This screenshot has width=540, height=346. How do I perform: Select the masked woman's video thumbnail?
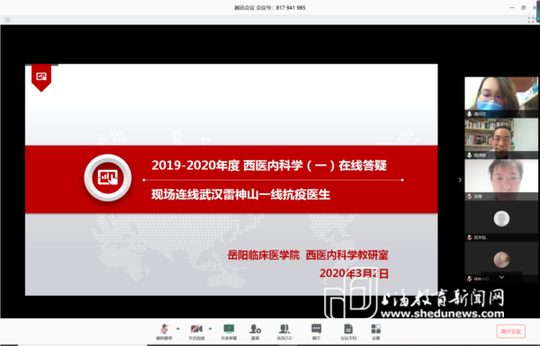coord(501,97)
